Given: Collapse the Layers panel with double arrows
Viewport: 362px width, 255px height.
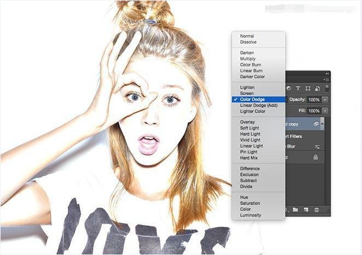Looking at the screenshot, I should coord(327,73).
